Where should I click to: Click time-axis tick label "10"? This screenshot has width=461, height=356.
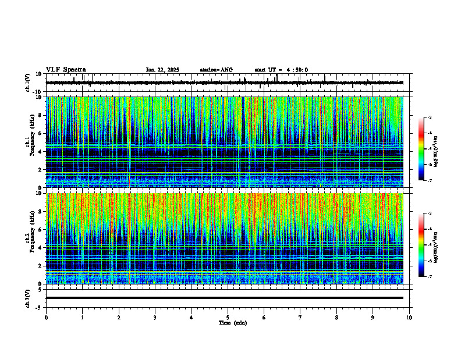coord(409,318)
